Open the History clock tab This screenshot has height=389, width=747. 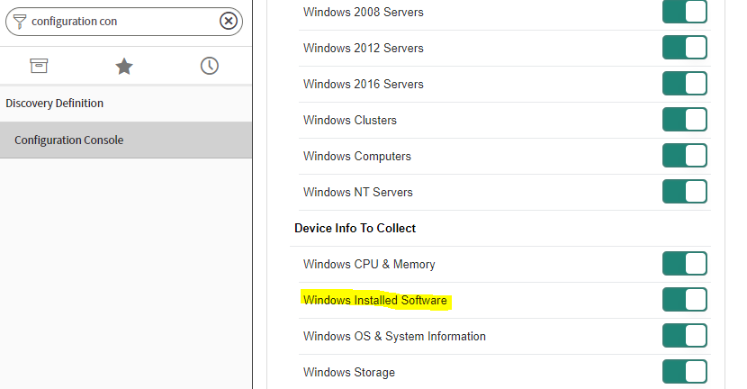point(209,66)
